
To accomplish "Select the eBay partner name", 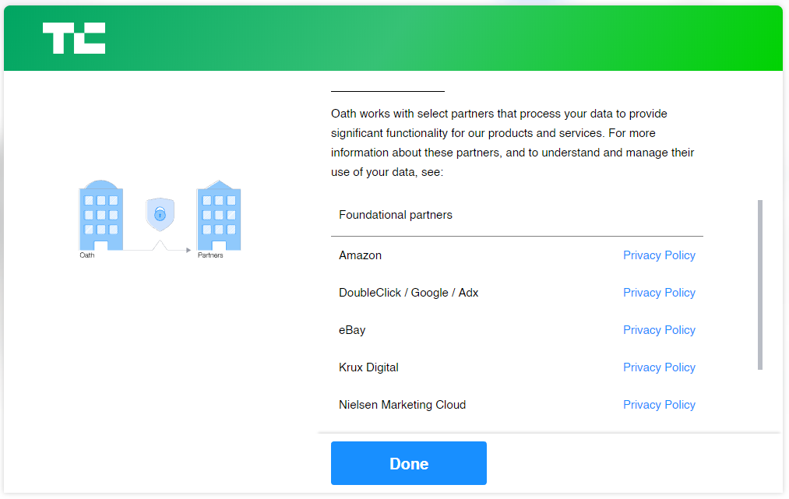I will coord(352,330).
